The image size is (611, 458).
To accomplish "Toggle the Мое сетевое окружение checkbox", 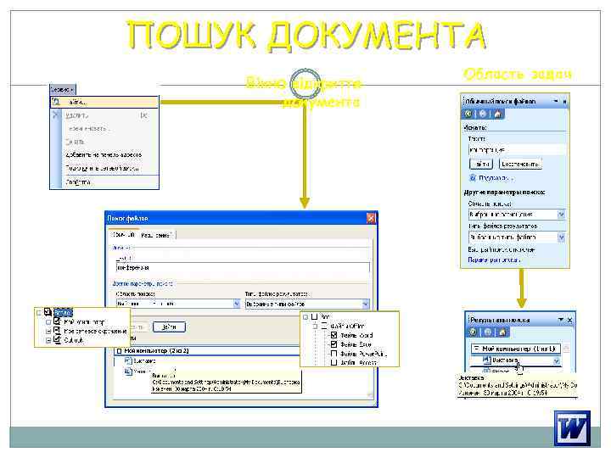I will [57, 331].
